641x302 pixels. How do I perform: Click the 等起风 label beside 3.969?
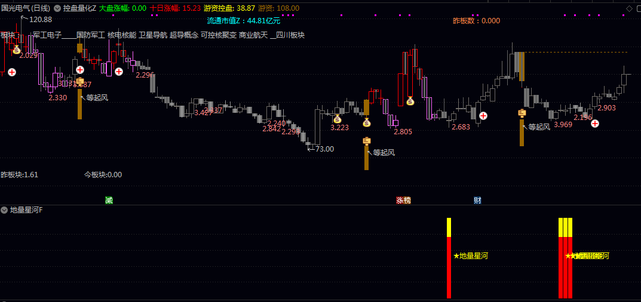539,127
